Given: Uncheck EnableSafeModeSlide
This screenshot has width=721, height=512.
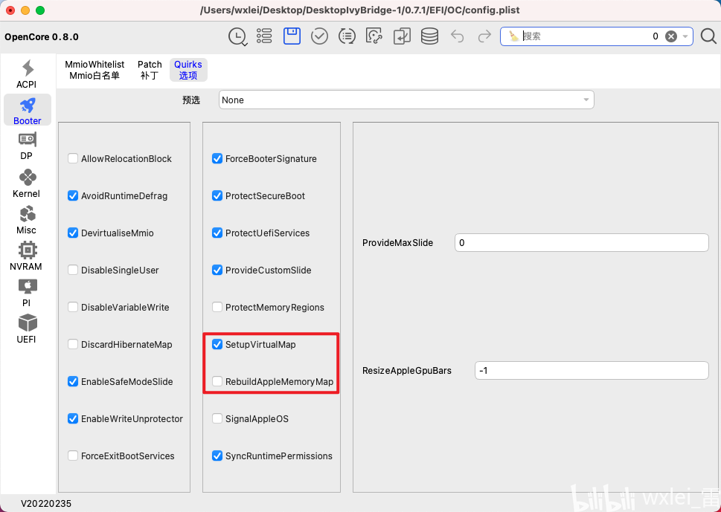Looking at the screenshot, I should (73, 382).
